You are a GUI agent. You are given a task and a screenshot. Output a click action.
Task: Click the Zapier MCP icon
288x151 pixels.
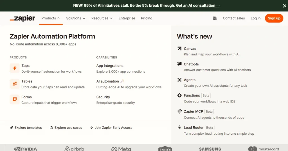pyautogui.click(x=179, y=111)
